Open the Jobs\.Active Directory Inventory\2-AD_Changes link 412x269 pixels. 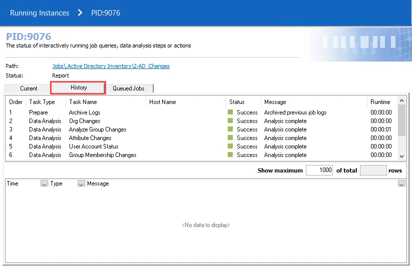111,66
